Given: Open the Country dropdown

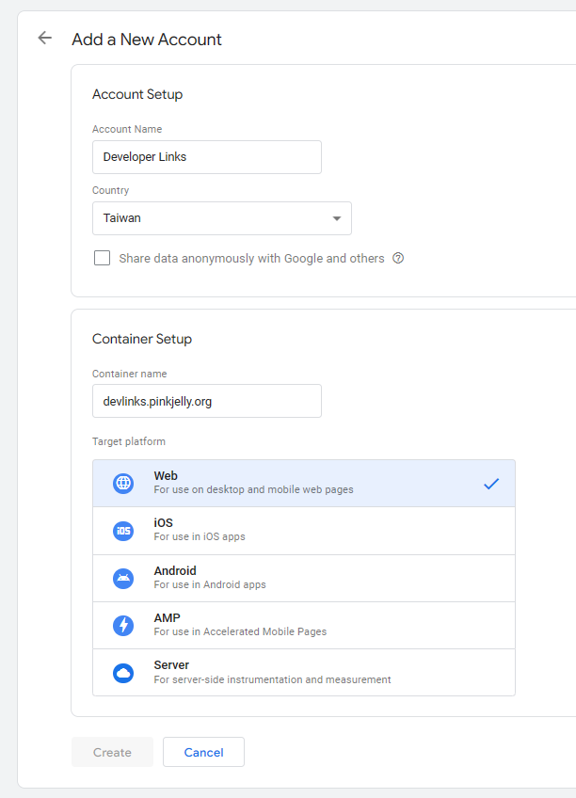Looking at the screenshot, I should click(x=221, y=218).
